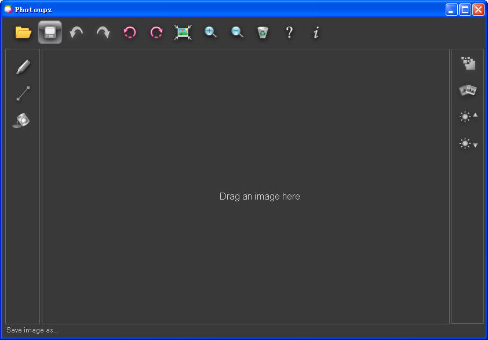
Task: Rotate image counterclockwise using pink arrow icon
Action: click(x=130, y=32)
